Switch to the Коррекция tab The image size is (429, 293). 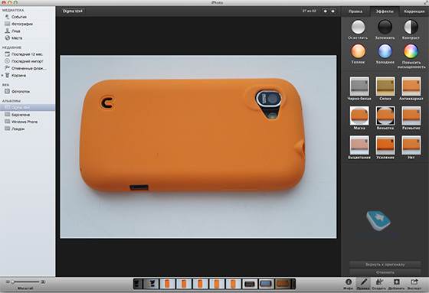click(414, 11)
